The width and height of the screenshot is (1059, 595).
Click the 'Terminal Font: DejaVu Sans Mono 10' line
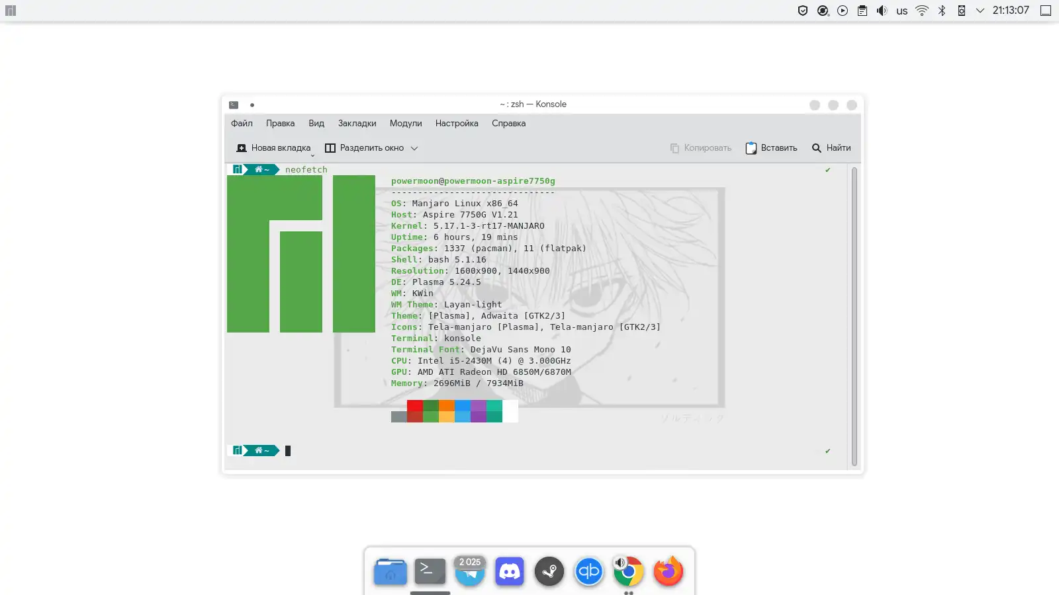point(481,350)
